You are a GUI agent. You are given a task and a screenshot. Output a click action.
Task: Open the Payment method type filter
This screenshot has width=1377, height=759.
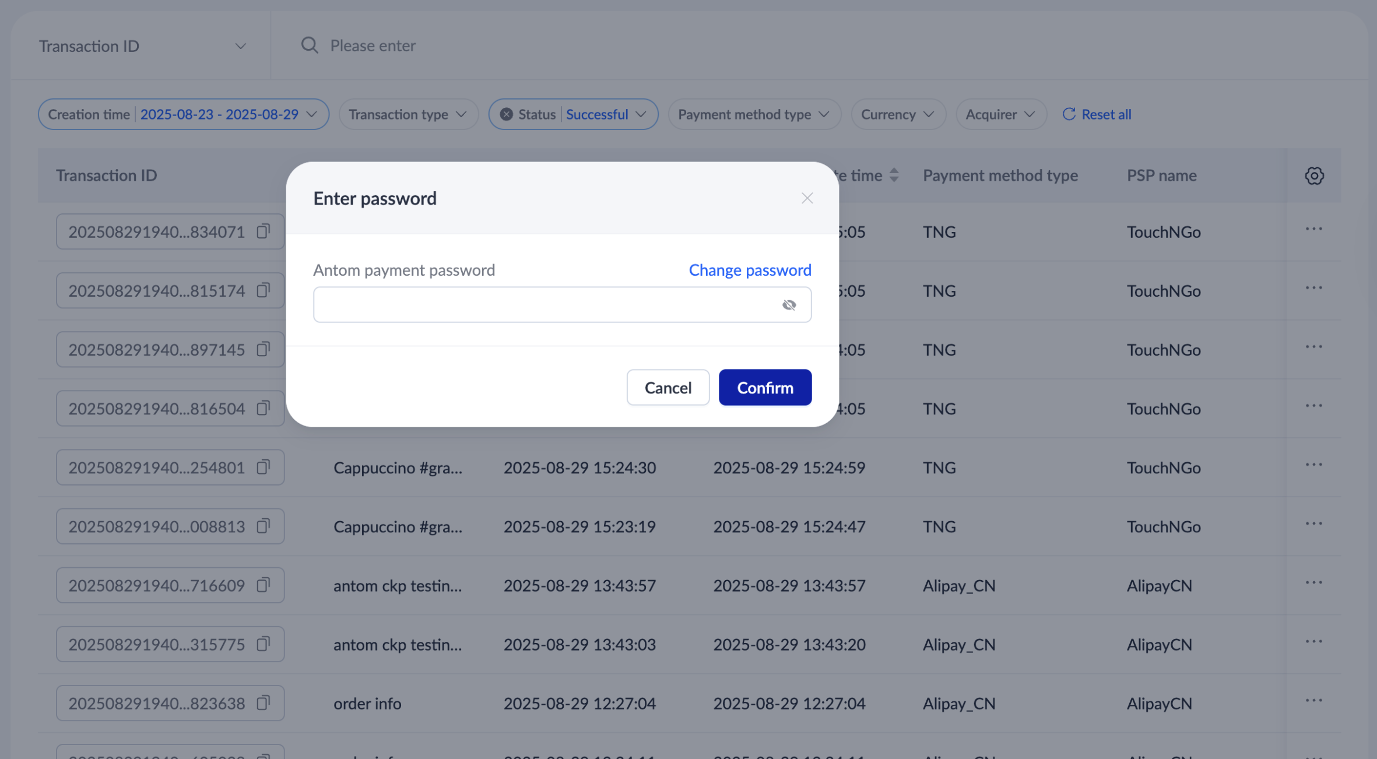click(x=754, y=114)
